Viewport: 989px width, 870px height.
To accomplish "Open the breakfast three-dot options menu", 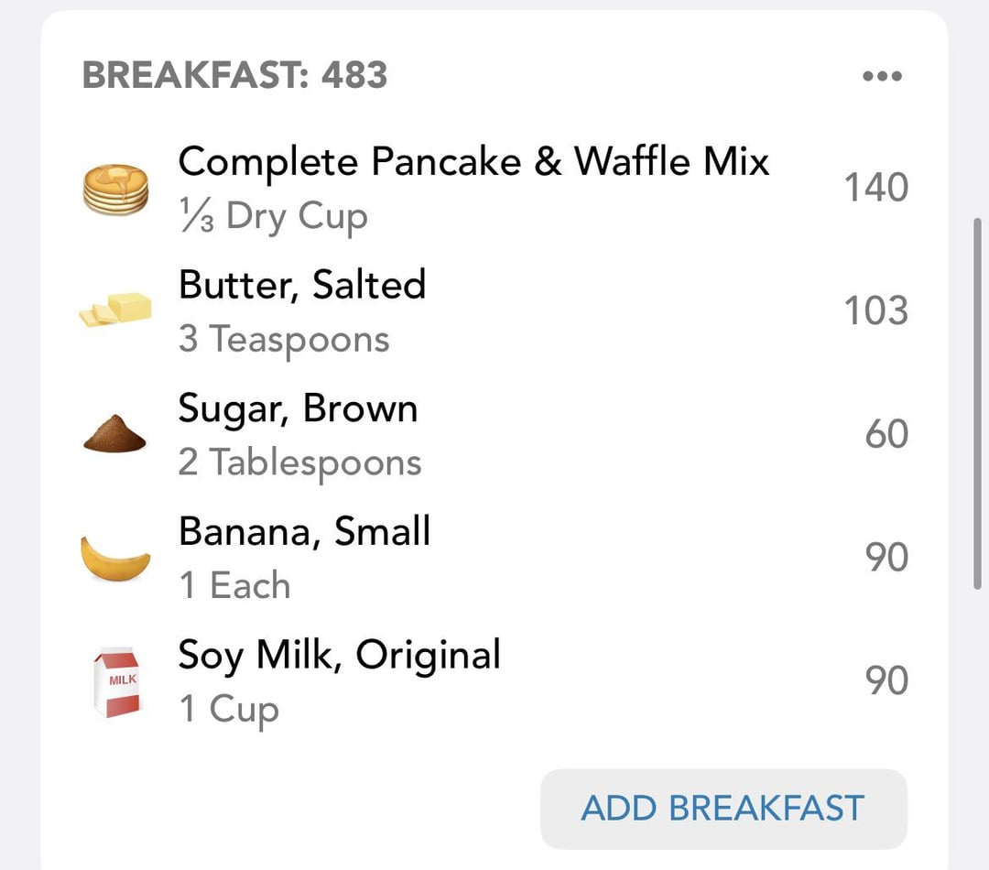I will tap(882, 76).
